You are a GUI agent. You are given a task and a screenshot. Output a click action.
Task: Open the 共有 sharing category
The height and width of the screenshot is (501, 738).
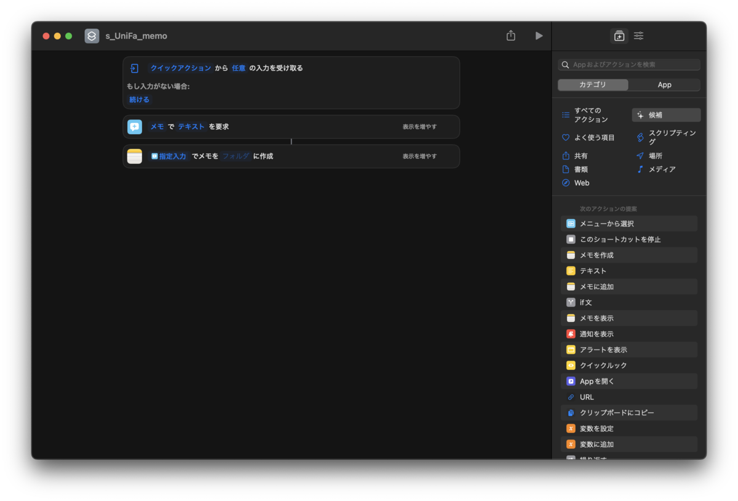[574, 156]
